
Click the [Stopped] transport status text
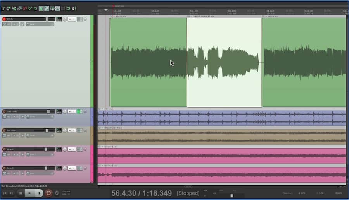coord(188,193)
